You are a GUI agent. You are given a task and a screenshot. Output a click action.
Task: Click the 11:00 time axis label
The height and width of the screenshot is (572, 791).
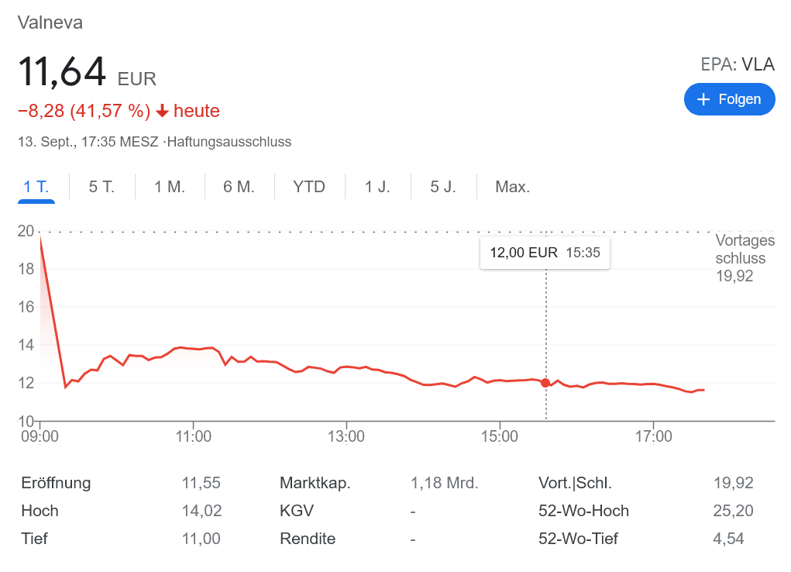(194, 437)
